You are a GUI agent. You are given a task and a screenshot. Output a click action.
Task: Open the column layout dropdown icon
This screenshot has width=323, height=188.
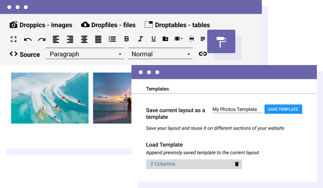178,39
